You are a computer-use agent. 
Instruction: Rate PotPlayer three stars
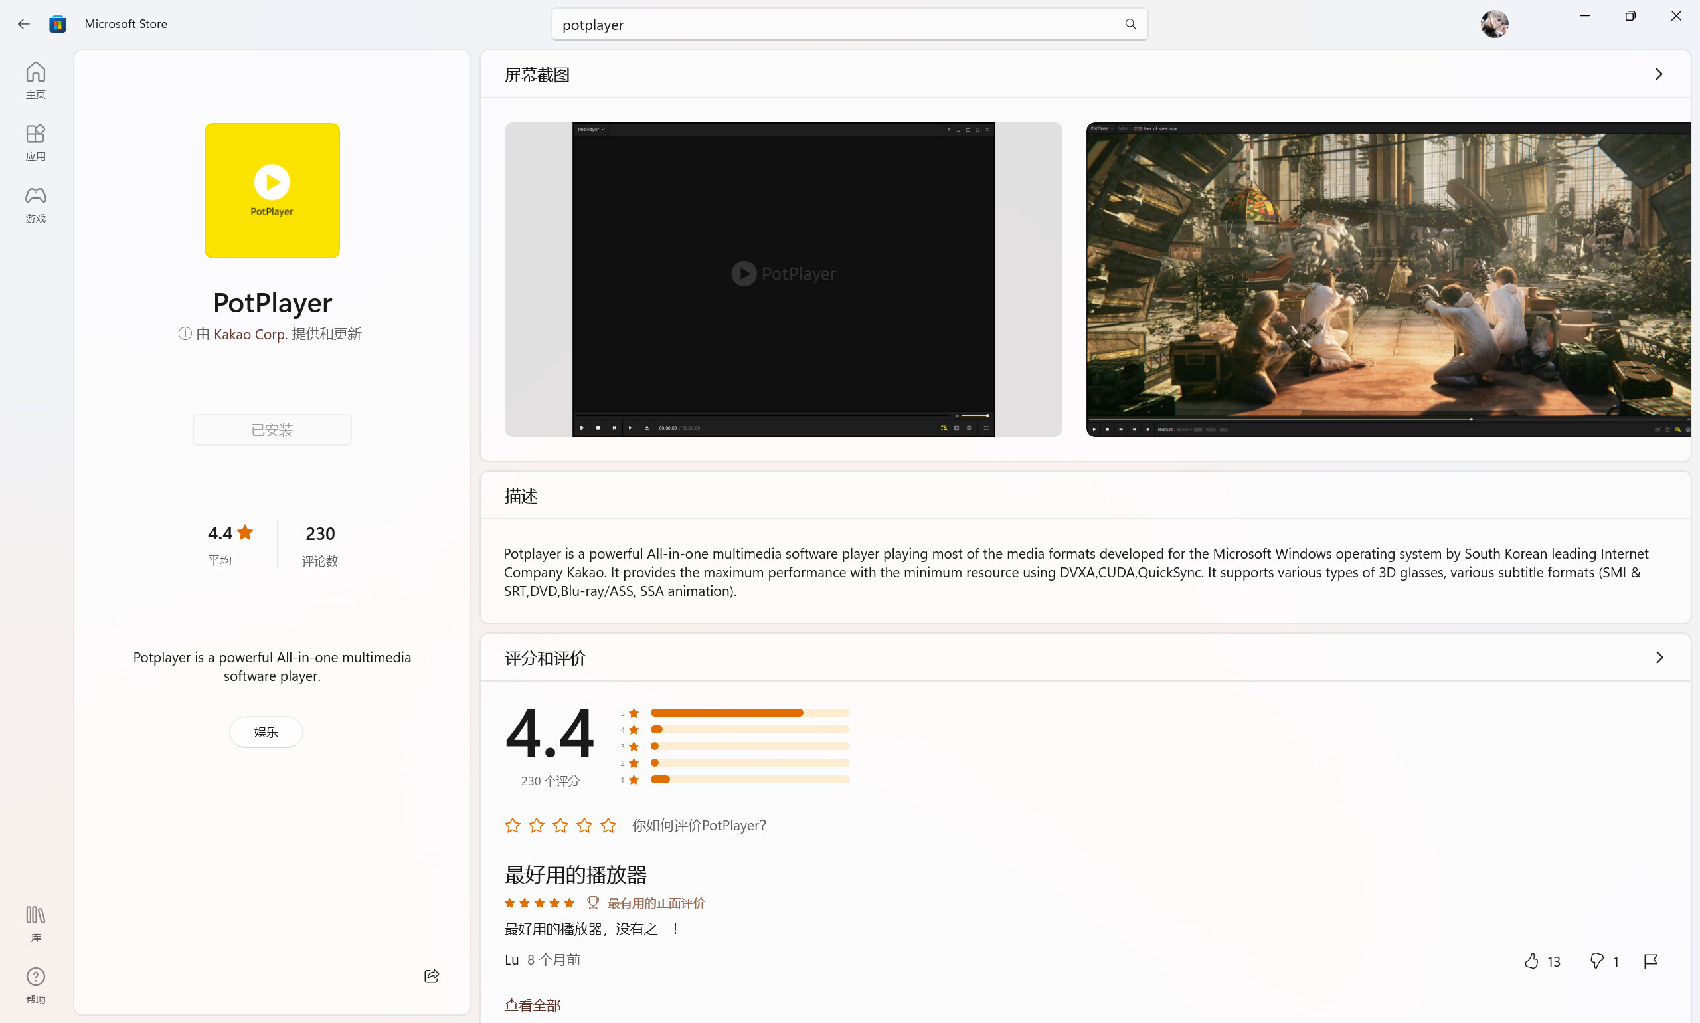point(561,825)
